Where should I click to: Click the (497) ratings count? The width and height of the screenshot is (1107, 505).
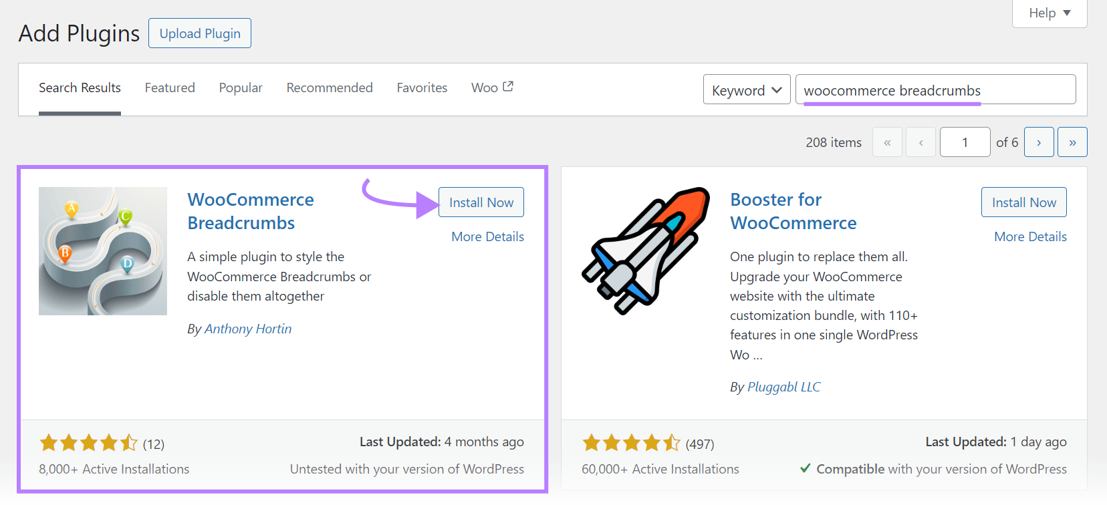pos(700,444)
